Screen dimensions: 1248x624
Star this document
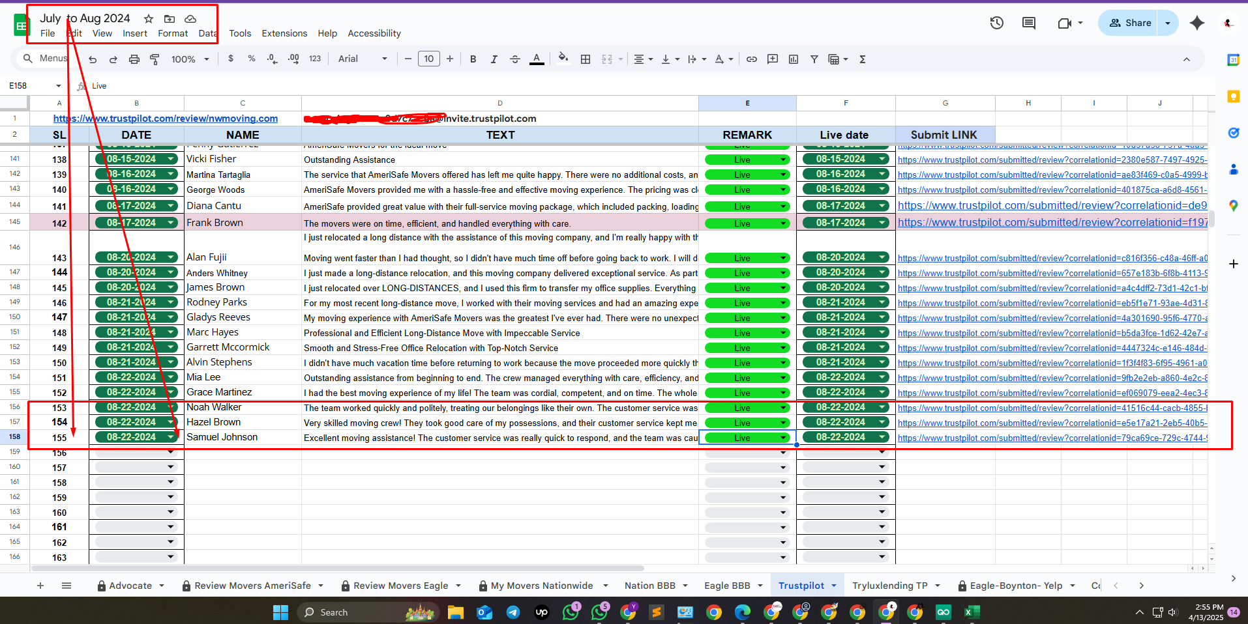pyautogui.click(x=149, y=19)
